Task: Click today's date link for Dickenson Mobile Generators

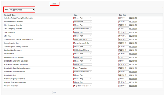Action: pos(133,22)
